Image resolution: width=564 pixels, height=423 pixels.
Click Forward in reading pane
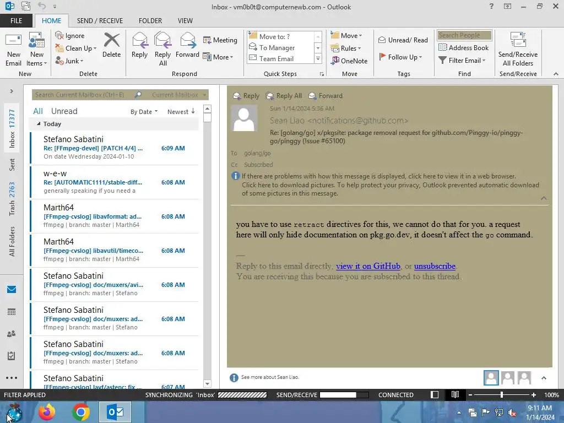[x=326, y=96]
